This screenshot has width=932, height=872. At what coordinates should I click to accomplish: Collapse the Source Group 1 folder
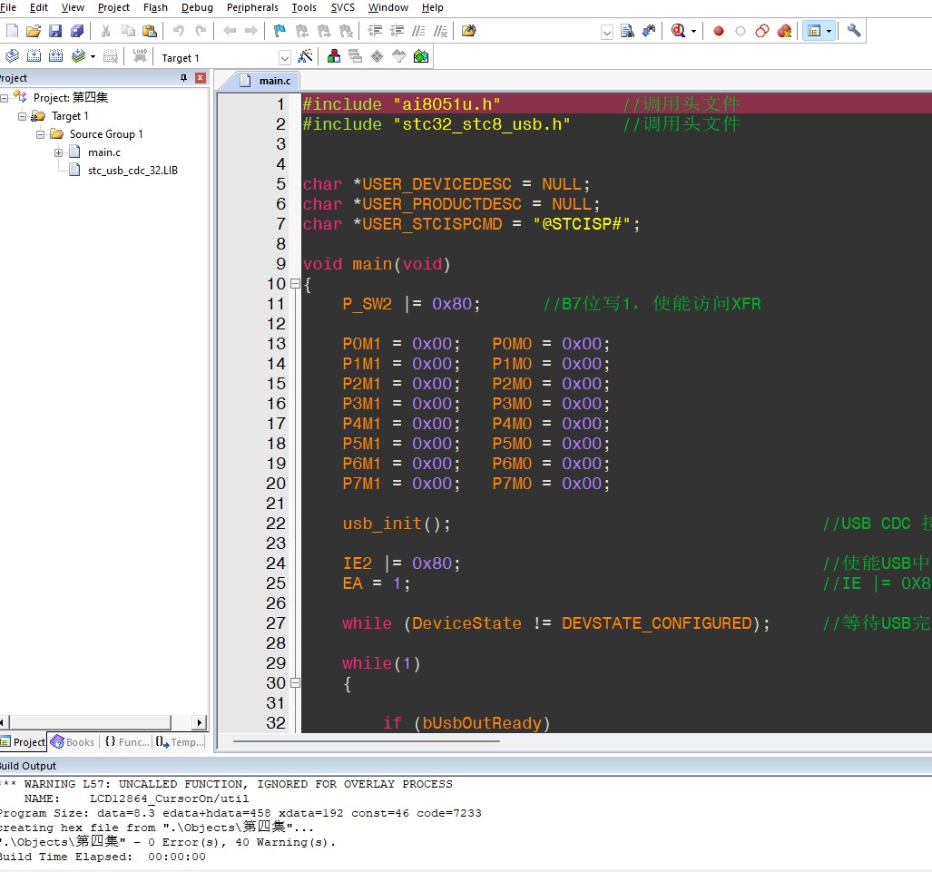(41, 134)
